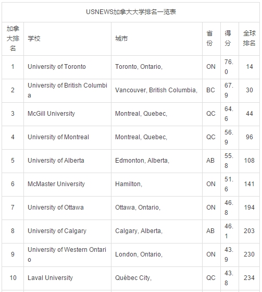262x292 pixels.
Task: Click the table title USNEWS加拿大大学排名一览表
Action: [x=131, y=12]
